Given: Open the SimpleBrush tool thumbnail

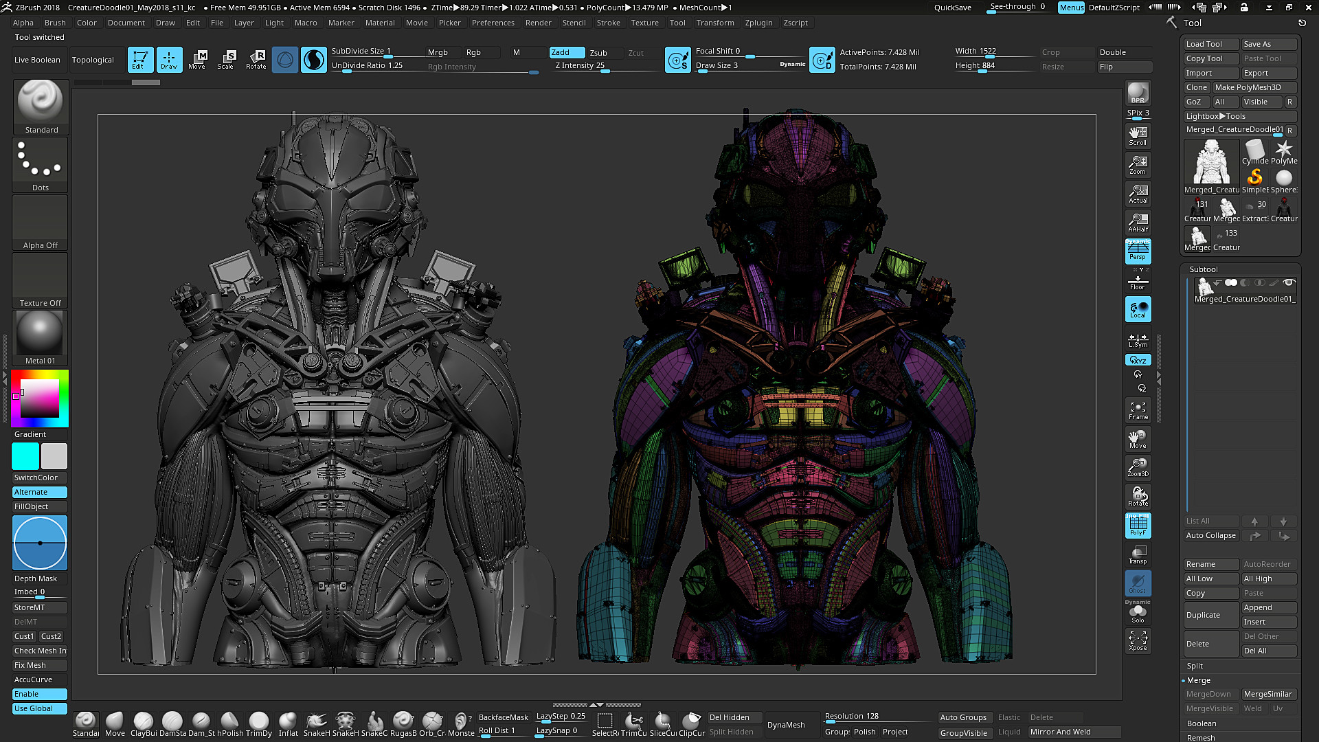Looking at the screenshot, I should tap(1255, 180).
